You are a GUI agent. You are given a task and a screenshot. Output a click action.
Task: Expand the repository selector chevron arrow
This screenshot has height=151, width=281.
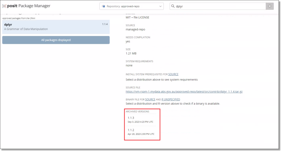(160, 6)
